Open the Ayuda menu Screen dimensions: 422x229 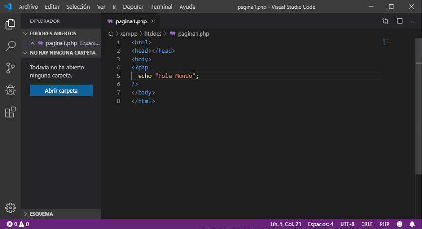pyautogui.click(x=187, y=7)
